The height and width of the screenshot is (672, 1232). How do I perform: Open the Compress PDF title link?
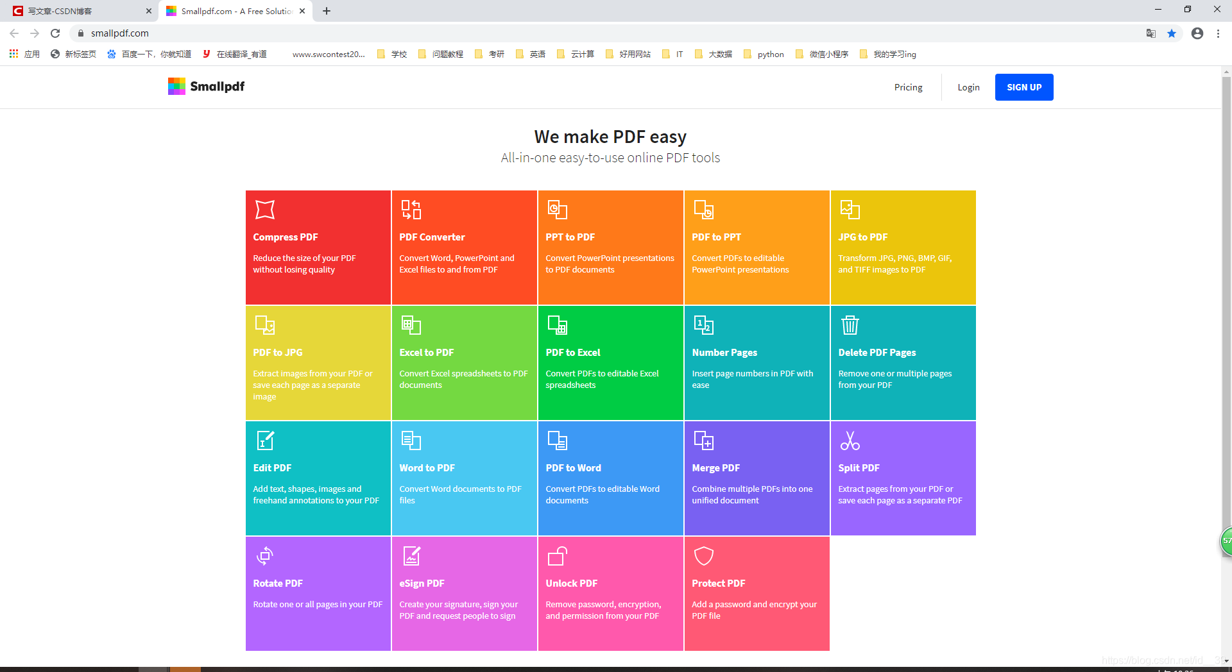[286, 237]
